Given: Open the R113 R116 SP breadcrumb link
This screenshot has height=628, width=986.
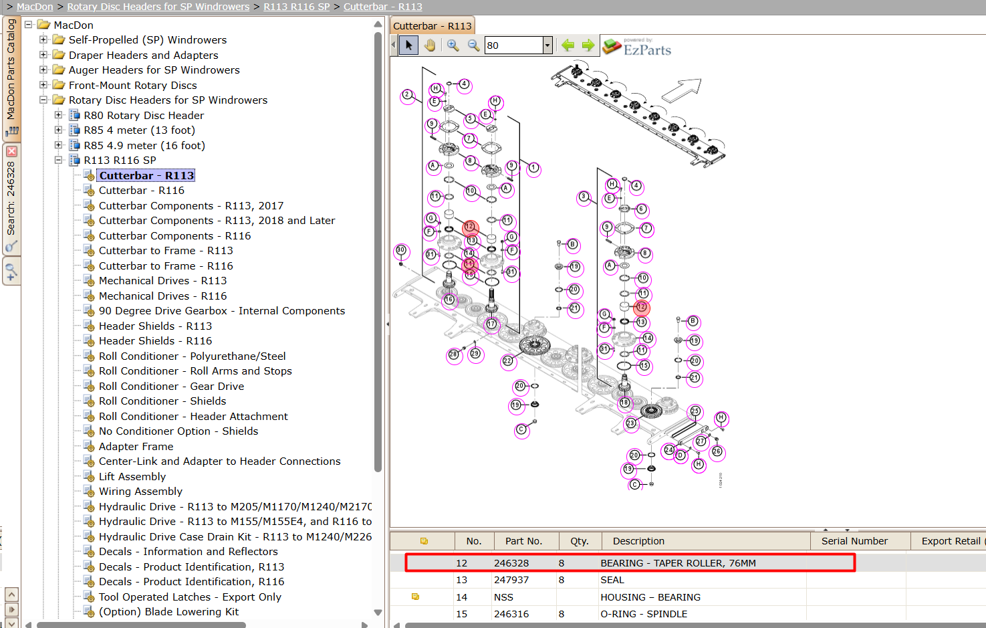Looking at the screenshot, I should tap(297, 7).
